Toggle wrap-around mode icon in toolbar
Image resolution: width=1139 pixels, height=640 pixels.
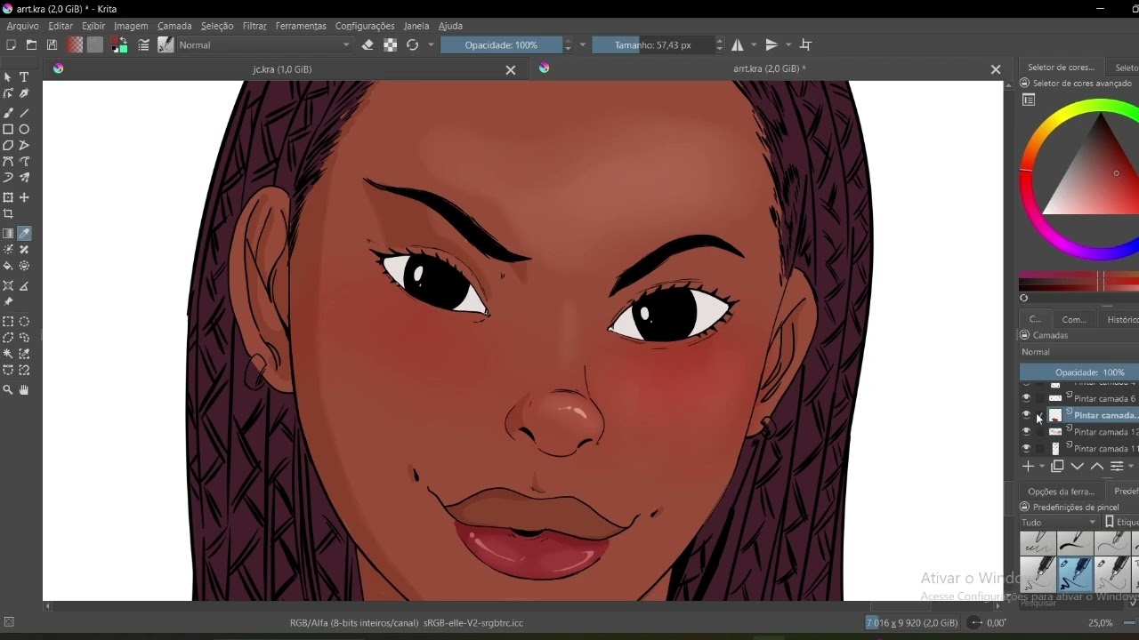tap(806, 45)
